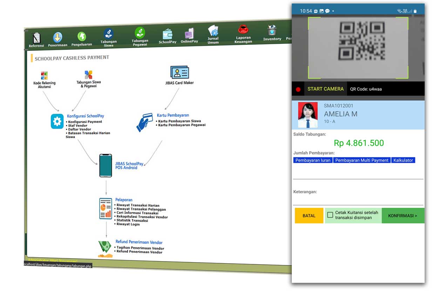Tap the chat notification icon in phone status bar

click(327, 11)
